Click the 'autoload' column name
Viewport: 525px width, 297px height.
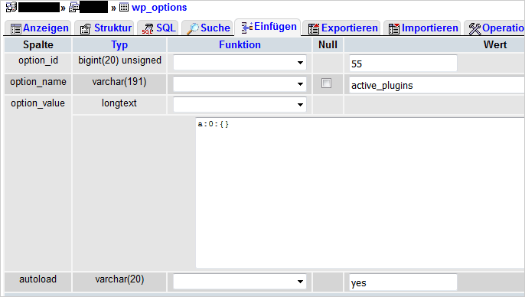click(x=37, y=279)
